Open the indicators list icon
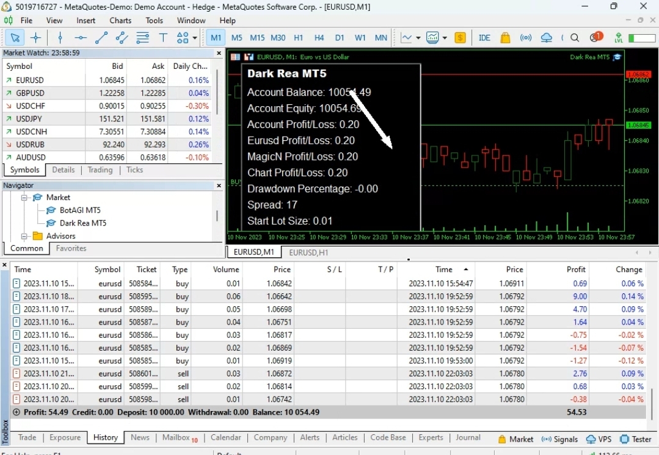 point(432,38)
